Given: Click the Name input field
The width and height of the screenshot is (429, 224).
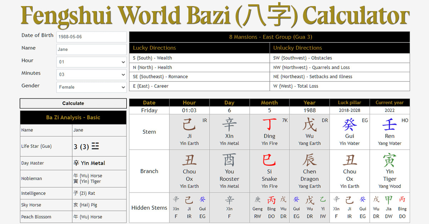Looking at the screenshot, I should (91, 49).
